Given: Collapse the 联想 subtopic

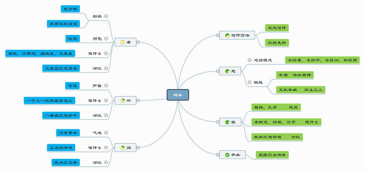Looking at the screenshot, I should point(250,82).
